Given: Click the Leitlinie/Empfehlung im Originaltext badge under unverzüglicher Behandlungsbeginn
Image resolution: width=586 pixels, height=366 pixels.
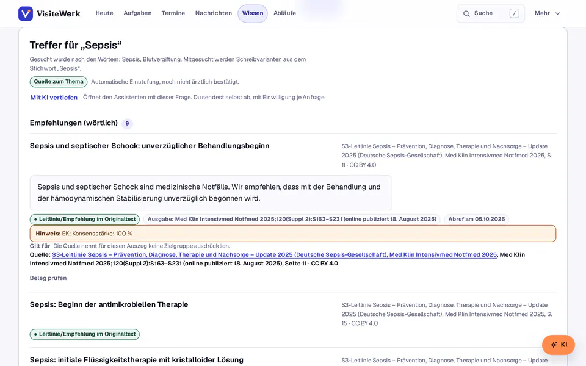Looking at the screenshot, I should coord(85,219).
